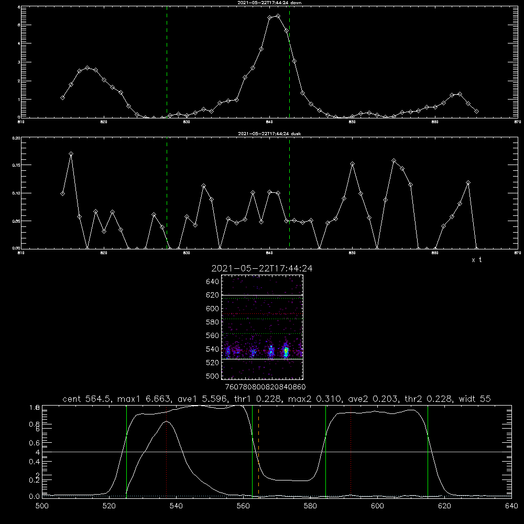Select the "max2 0.310" value in the stats line
Screen dimensions: 524x524
(x=314, y=399)
